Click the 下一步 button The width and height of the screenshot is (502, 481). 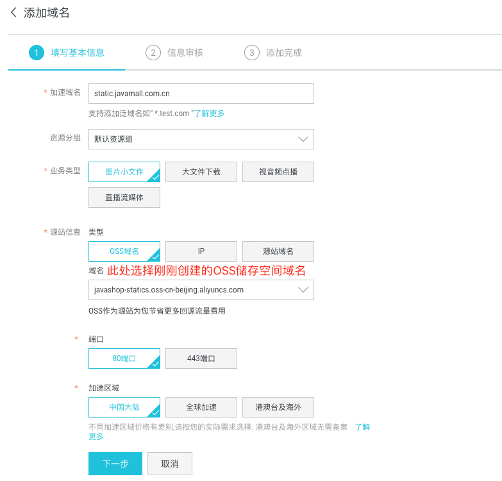pos(115,464)
